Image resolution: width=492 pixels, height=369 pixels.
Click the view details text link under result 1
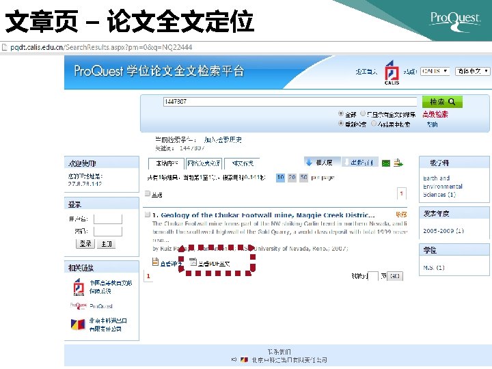(171, 264)
